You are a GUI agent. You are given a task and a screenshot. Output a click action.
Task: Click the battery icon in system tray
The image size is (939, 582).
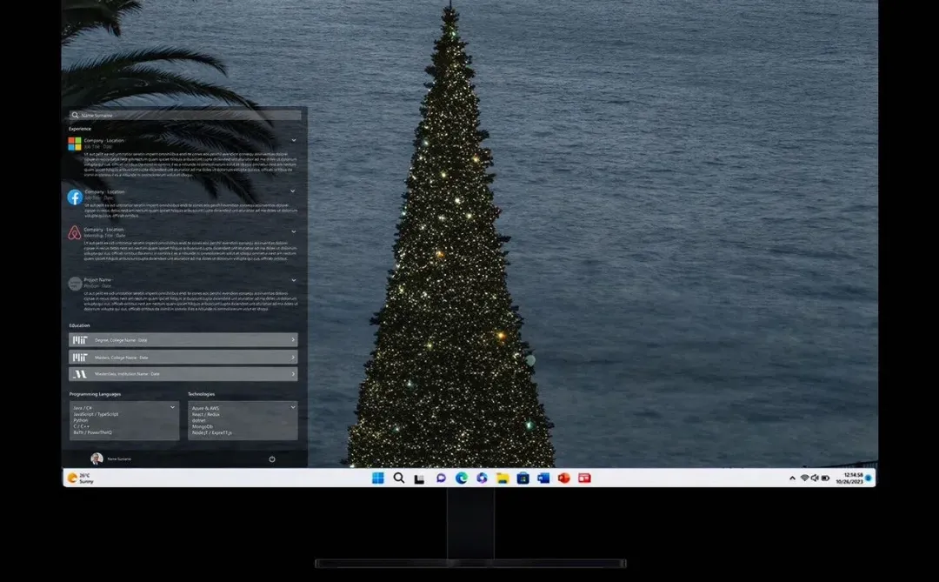pyautogui.click(x=825, y=478)
